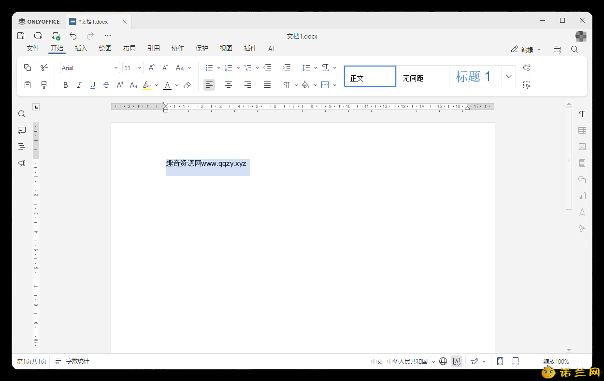Open the Find sidebar icon

pyautogui.click(x=22, y=114)
